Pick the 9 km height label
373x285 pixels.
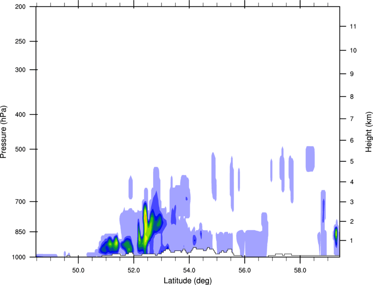(x=352, y=74)
